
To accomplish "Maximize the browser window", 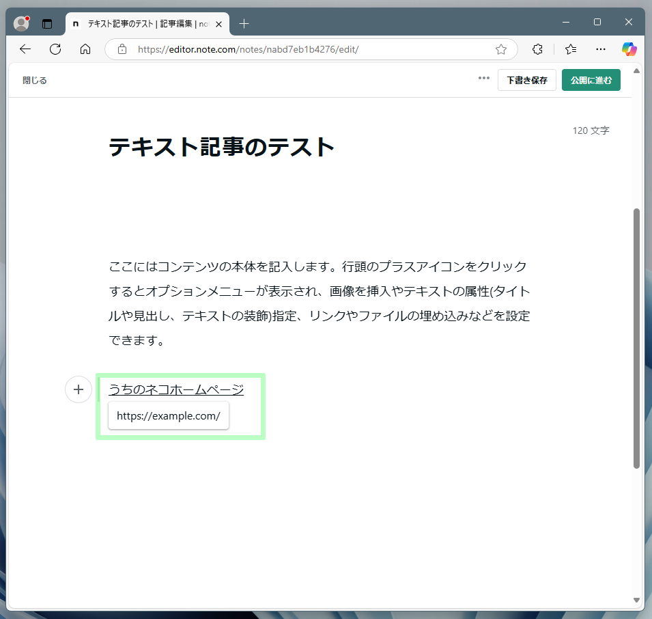I will (x=597, y=22).
